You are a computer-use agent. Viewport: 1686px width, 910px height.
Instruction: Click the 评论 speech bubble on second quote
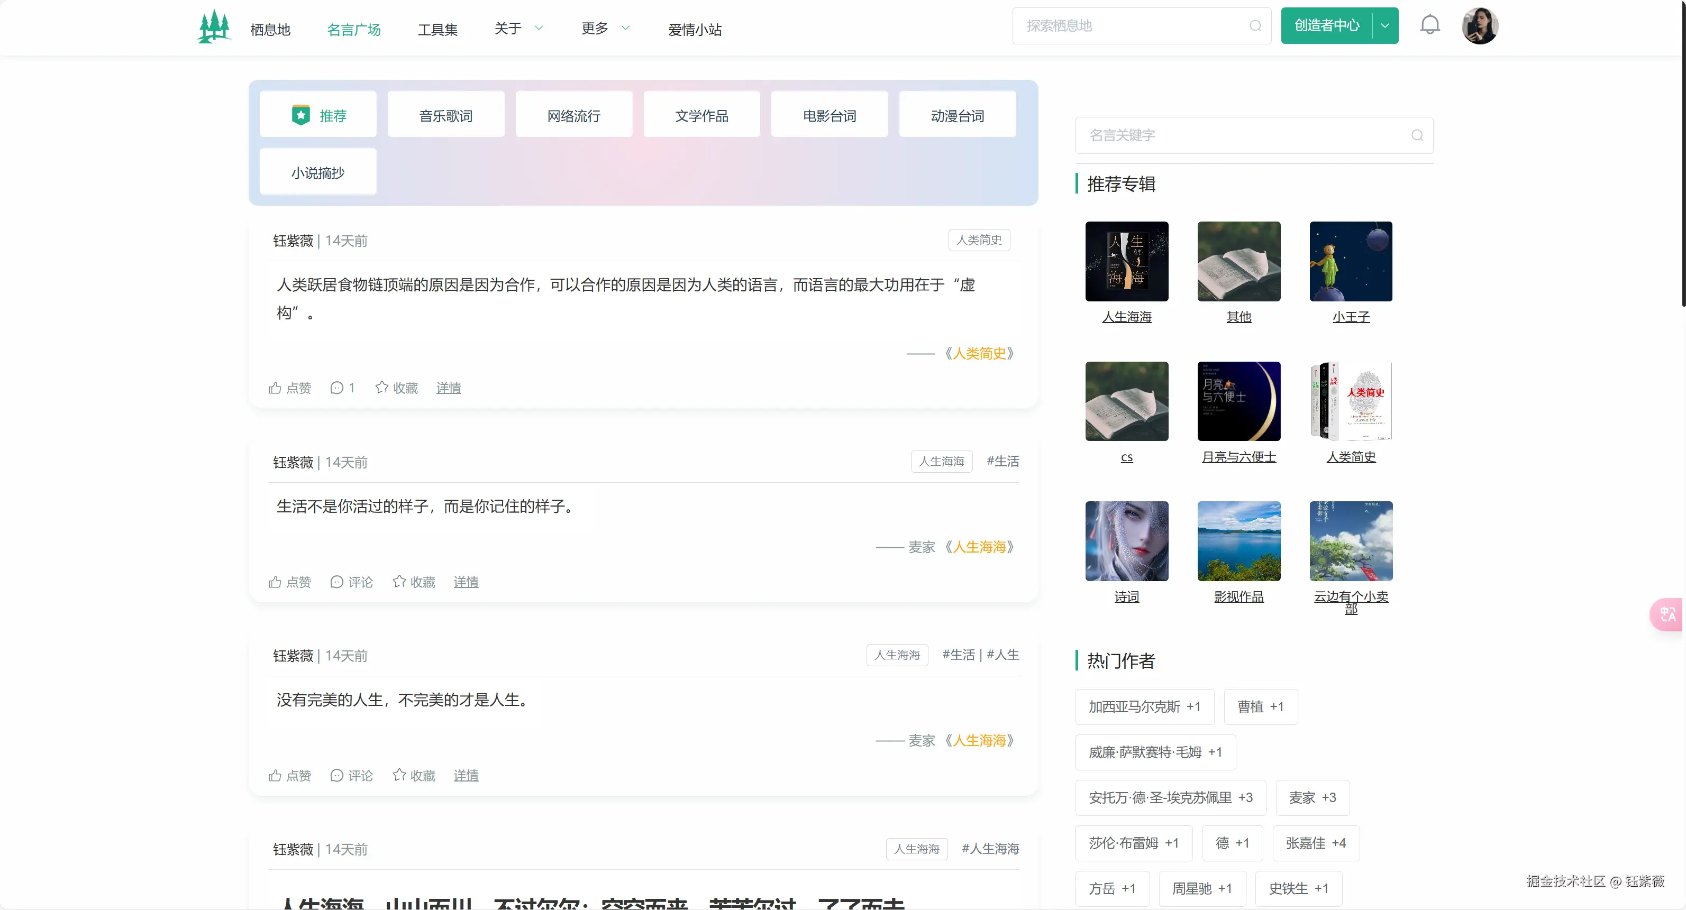pos(337,582)
